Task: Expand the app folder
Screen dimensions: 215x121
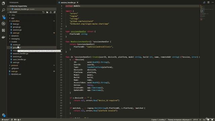Action: click(x=13, y=18)
